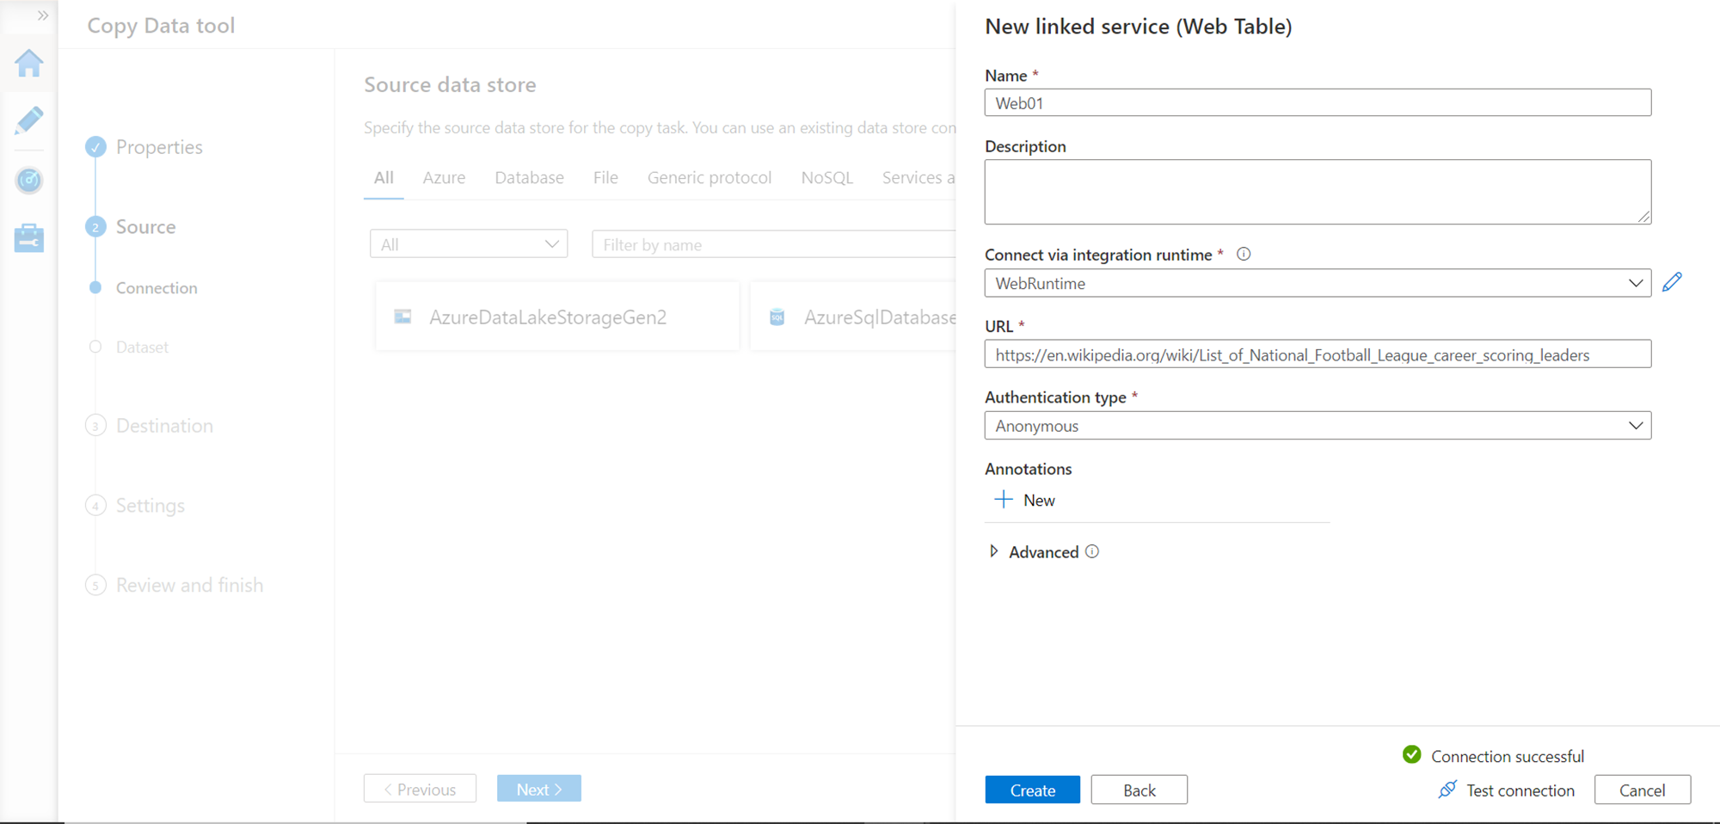Open the Home icon in left sidebar
The width and height of the screenshot is (1720, 824).
(29, 63)
